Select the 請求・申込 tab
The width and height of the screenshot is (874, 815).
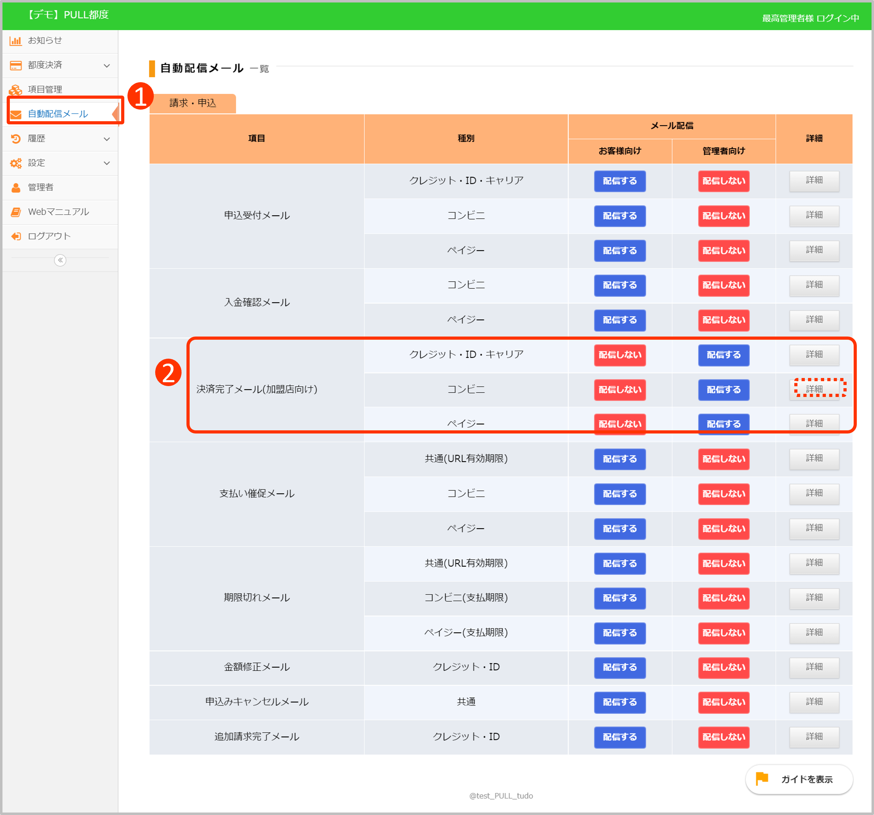pos(192,103)
